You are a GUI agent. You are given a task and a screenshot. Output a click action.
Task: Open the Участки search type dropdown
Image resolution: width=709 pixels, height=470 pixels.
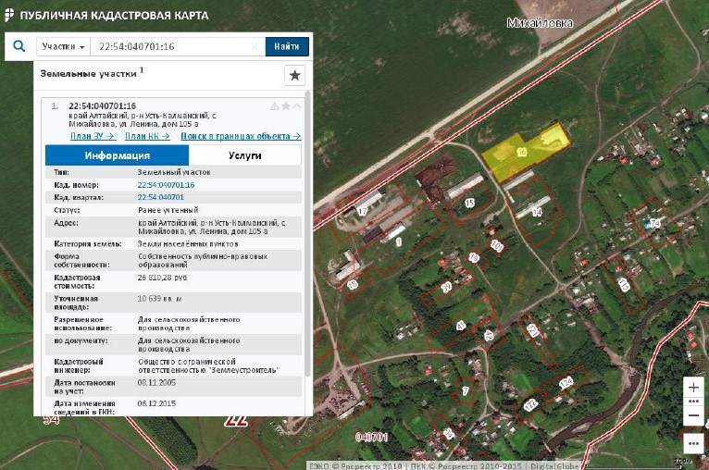point(64,47)
